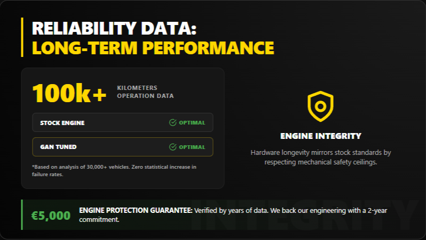Click the hardware longevity description paragraph
Viewport: 426px width, 240px height.
(x=320, y=158)
